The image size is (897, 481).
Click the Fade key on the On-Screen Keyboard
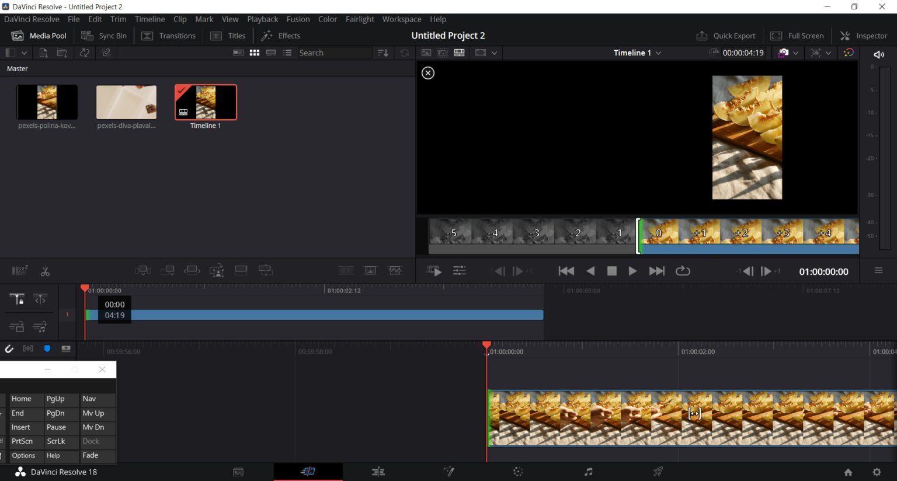(x=98, y=456)
